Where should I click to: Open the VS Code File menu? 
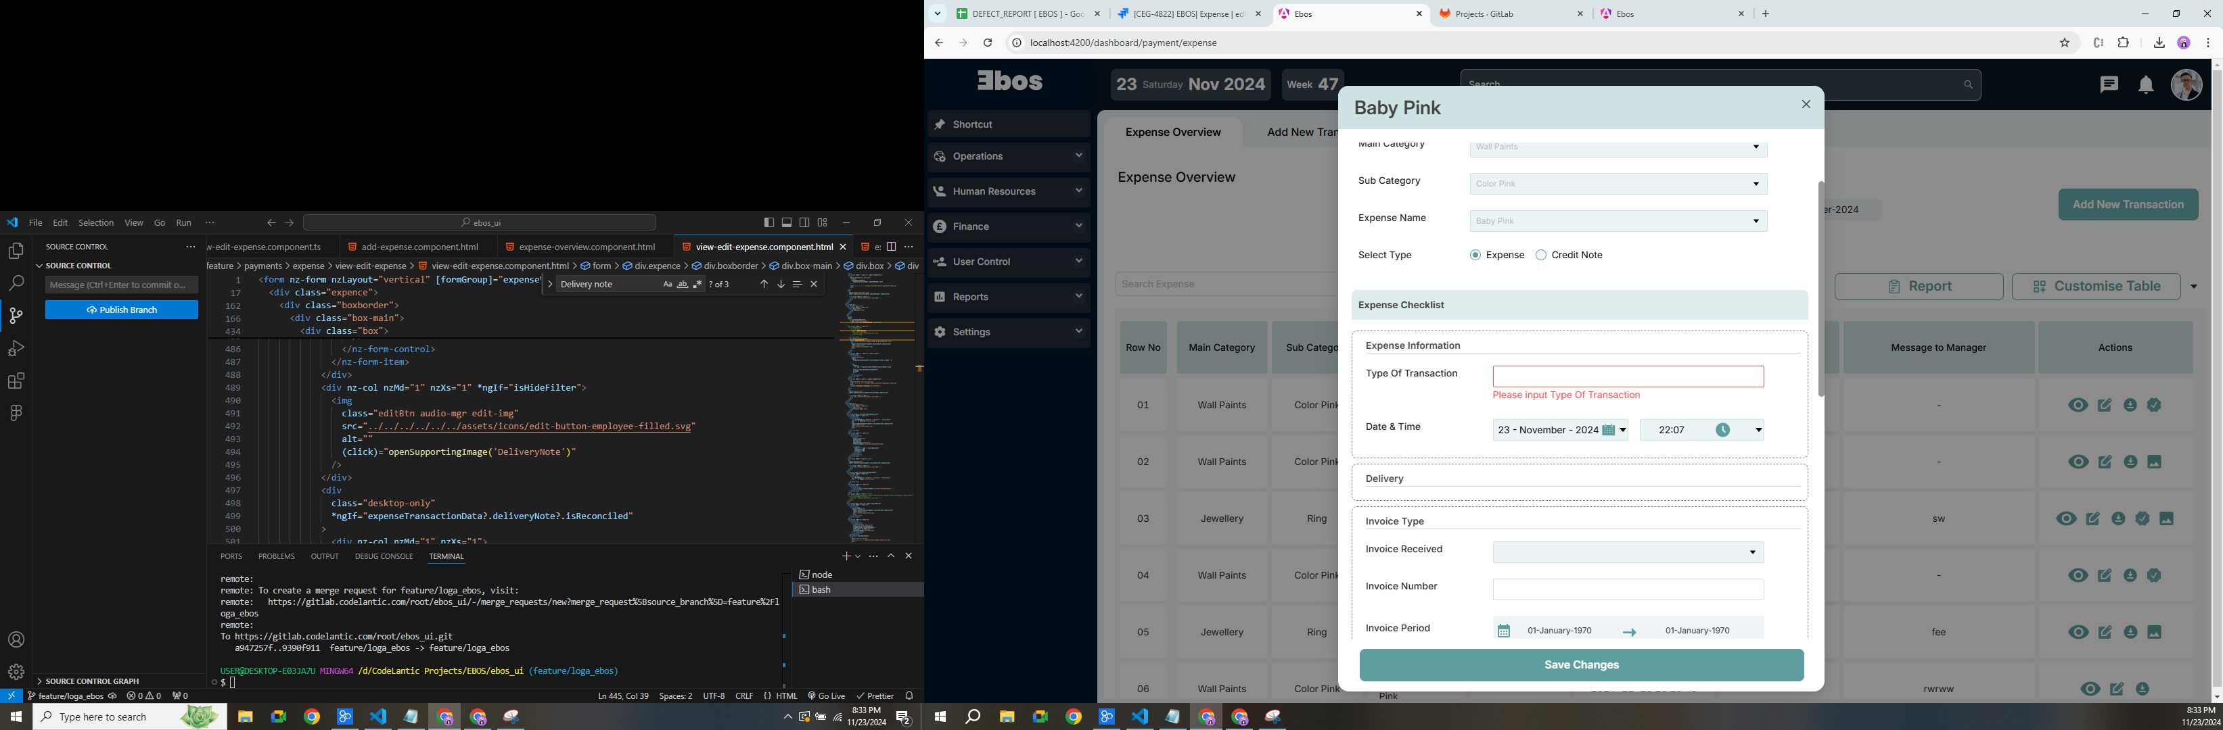pyautogui.click(x=35, y=222)
